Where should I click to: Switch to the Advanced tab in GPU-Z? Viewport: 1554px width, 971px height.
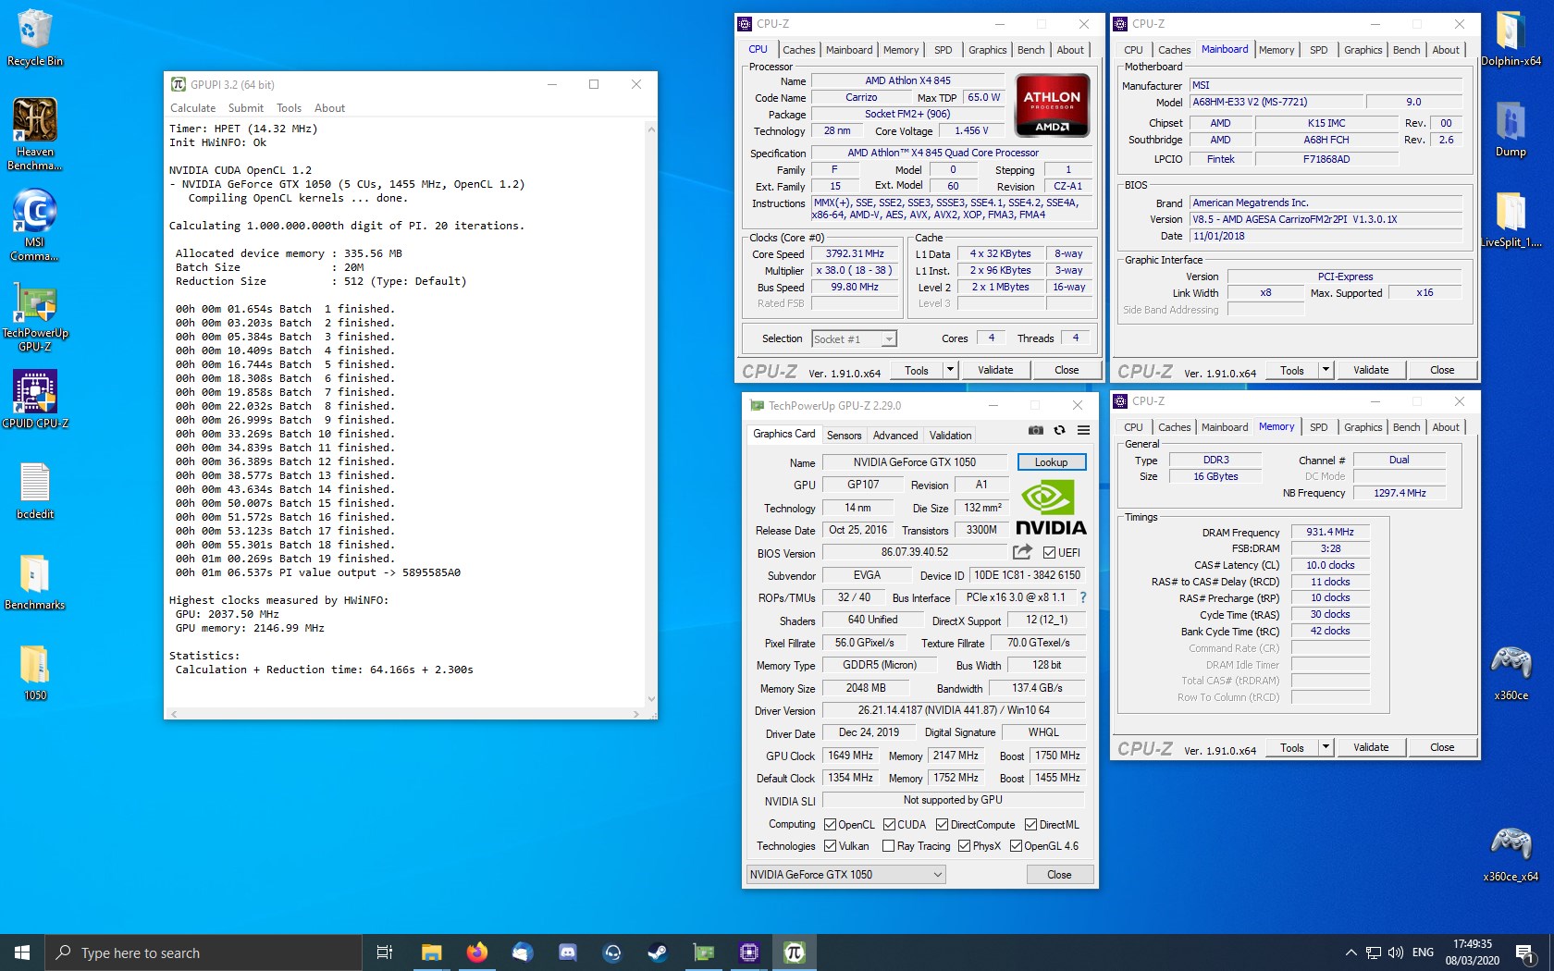click(x=895, y=436)
